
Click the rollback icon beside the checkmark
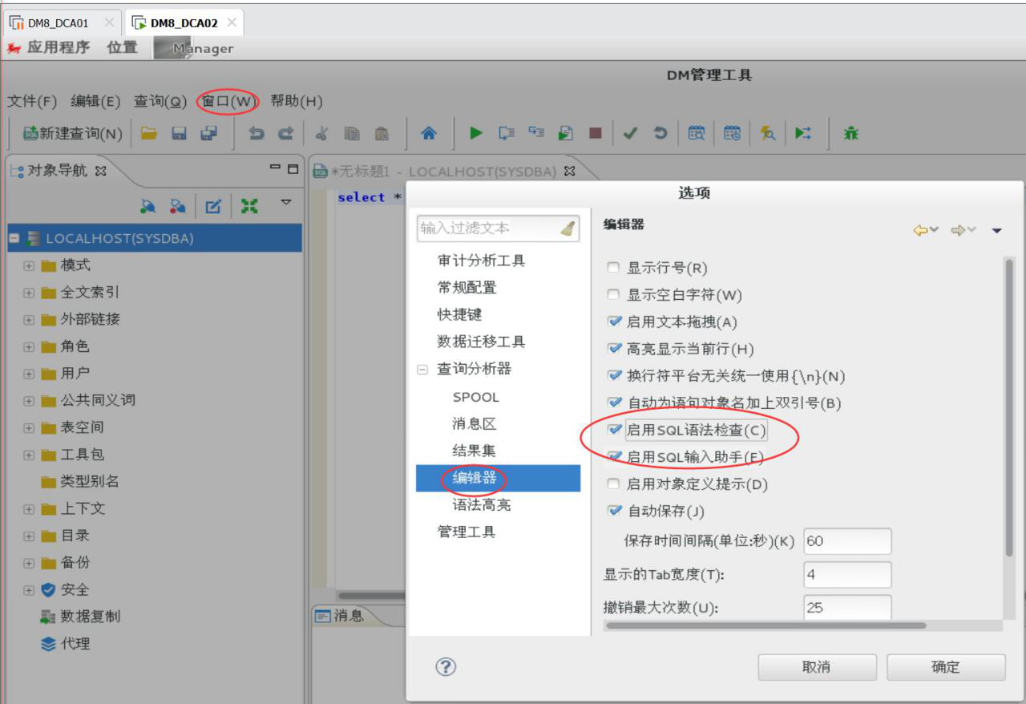coord(660,134)
